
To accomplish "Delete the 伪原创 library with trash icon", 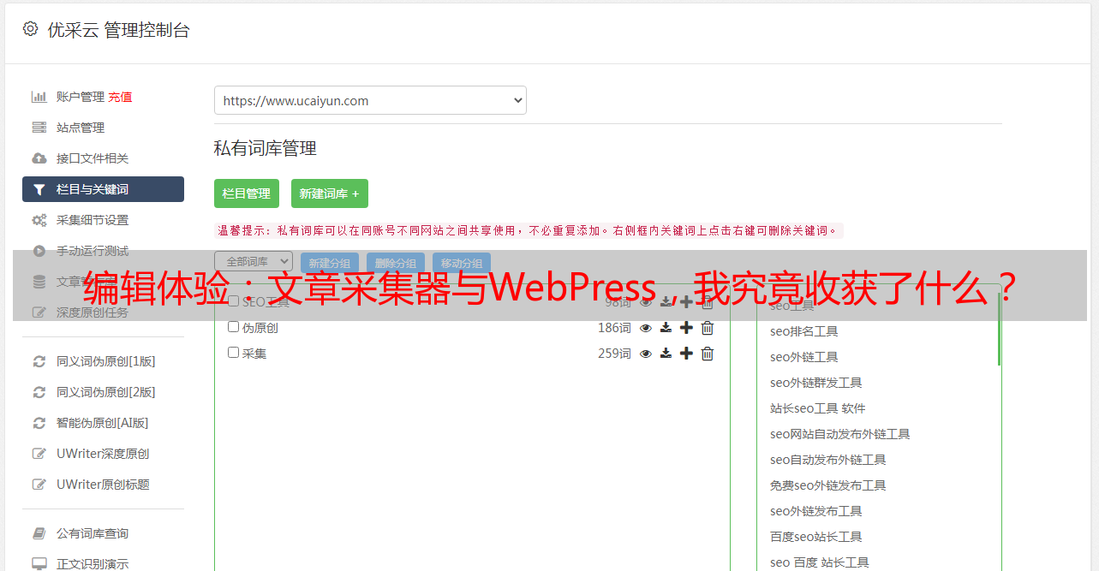I will point(708,328).
